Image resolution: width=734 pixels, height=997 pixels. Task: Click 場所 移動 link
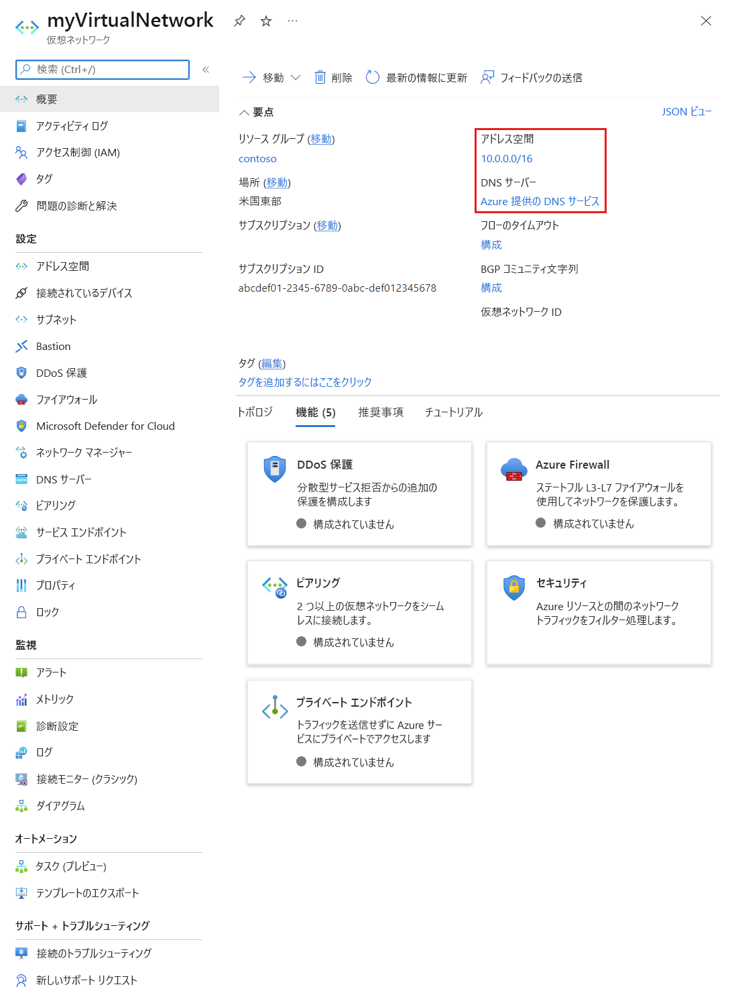[x=277, y=182]
